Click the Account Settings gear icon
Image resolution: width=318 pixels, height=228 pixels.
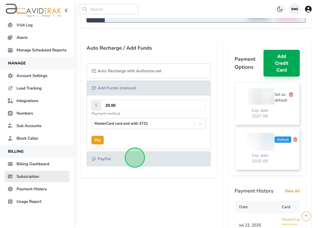[10, 76]
